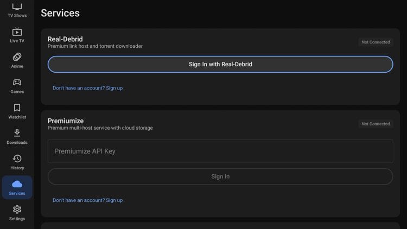
Task: Click 'Premium link host and torrent downloader' text
Action: [95, 46]
